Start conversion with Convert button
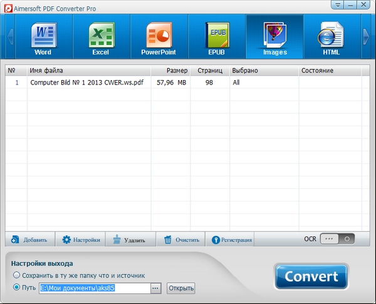This screenshot has height=304, width=376. coord(311,276)
